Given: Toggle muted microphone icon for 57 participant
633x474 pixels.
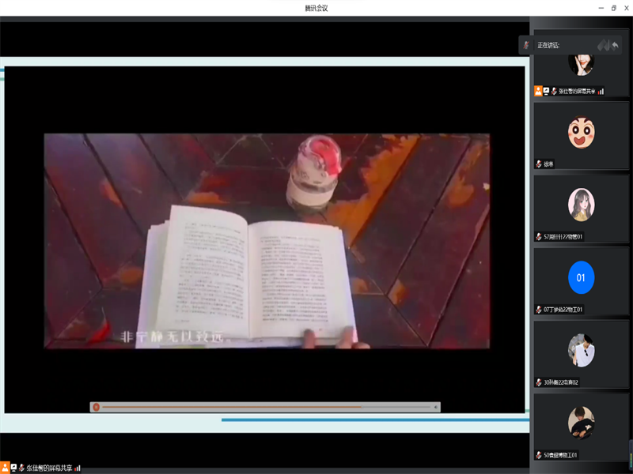Looking at the screenshot, I should [538, 237].
